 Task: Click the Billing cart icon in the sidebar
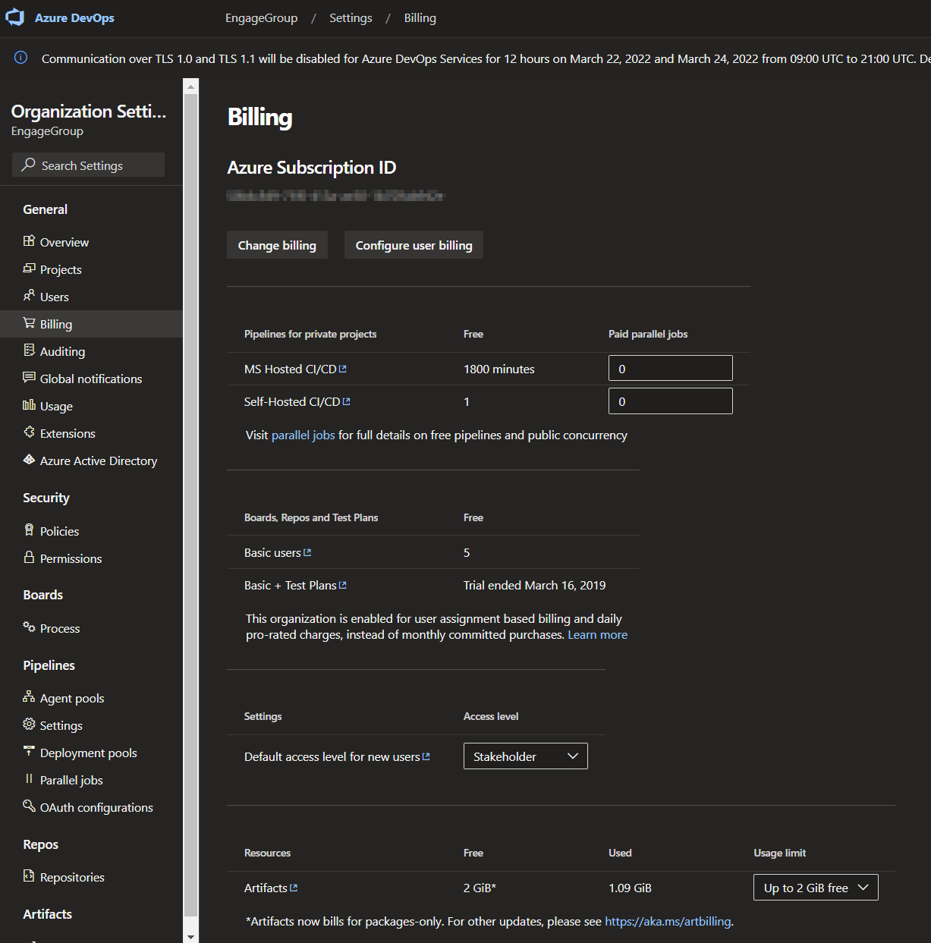pos(29,323)
